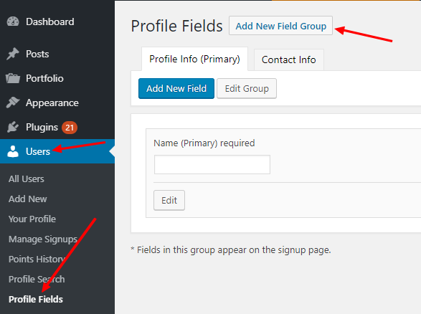Click the Plugins plug icon

coord(13,127)
